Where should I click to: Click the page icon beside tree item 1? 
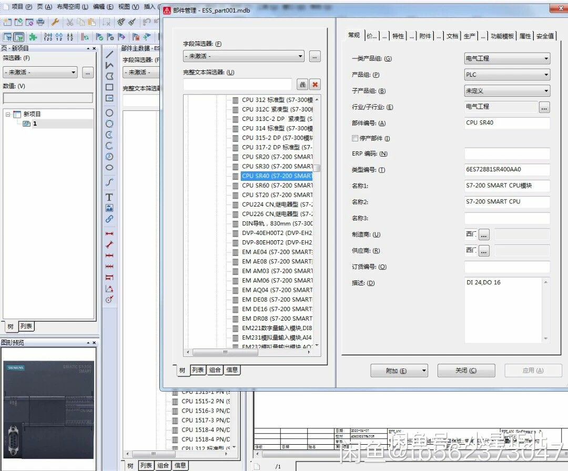26,124
